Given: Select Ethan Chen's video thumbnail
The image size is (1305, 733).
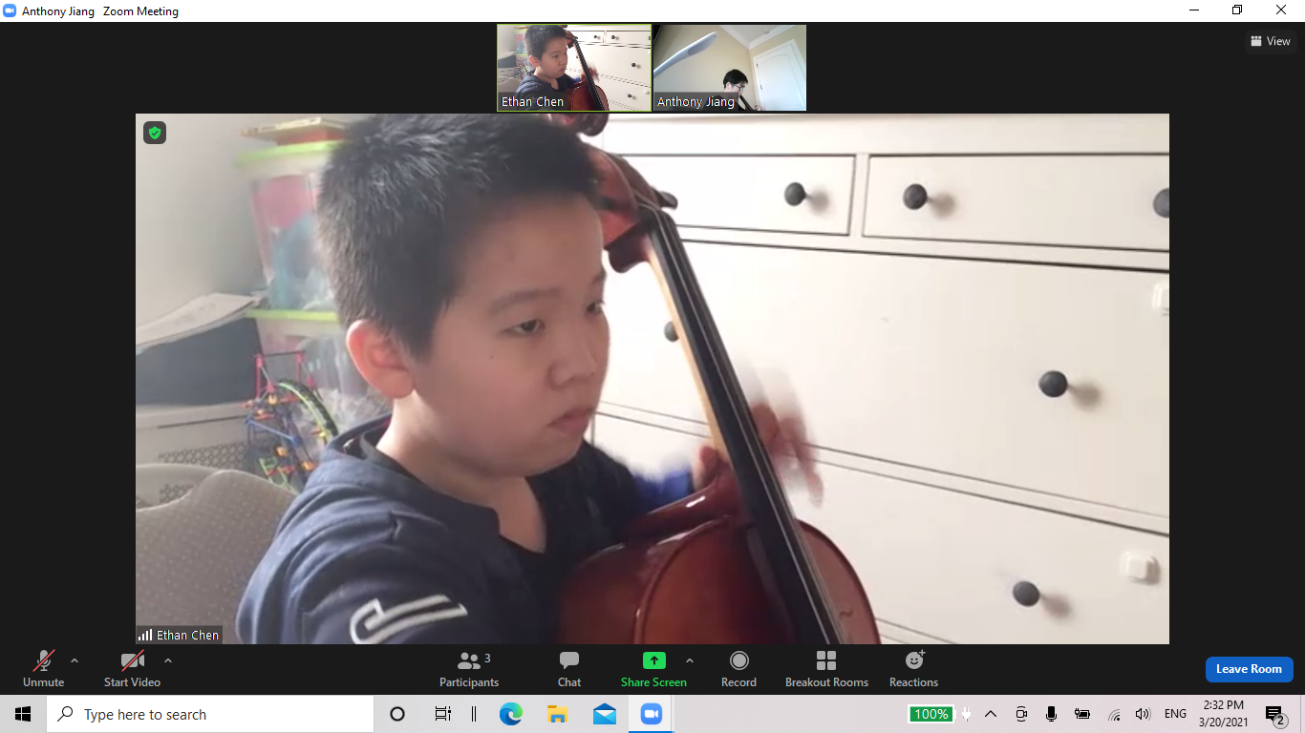Looking at the screenshot, I should (574, 68).
